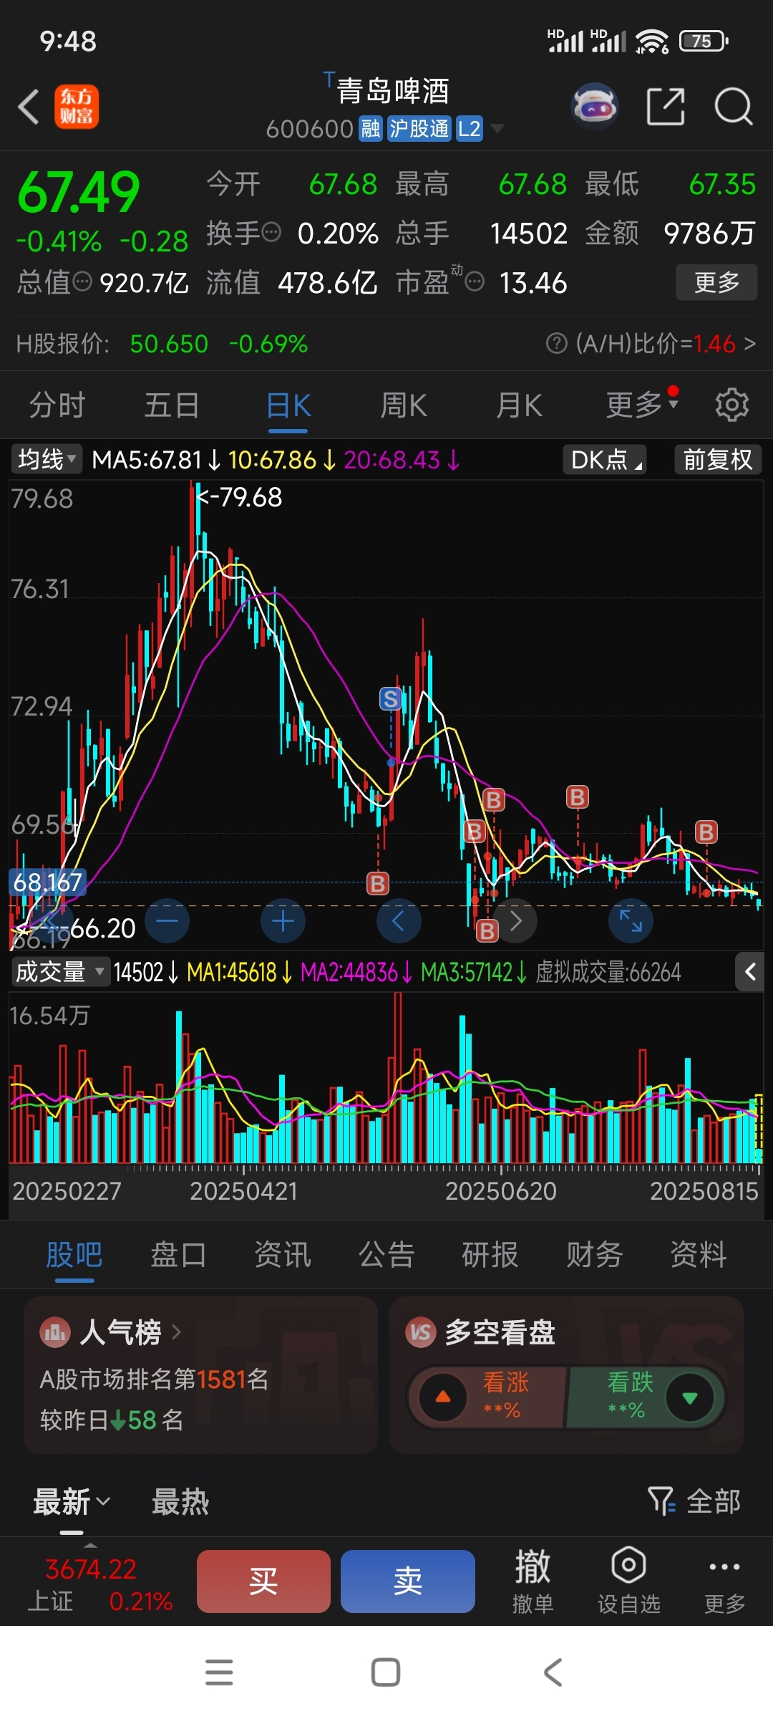Vote 看跌 bearish
The height and width of the screenshot is (1719, 773).
[x=646, y=1397]
